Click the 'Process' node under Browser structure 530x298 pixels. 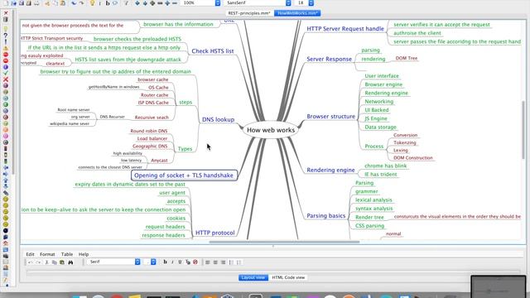point(373,147)
